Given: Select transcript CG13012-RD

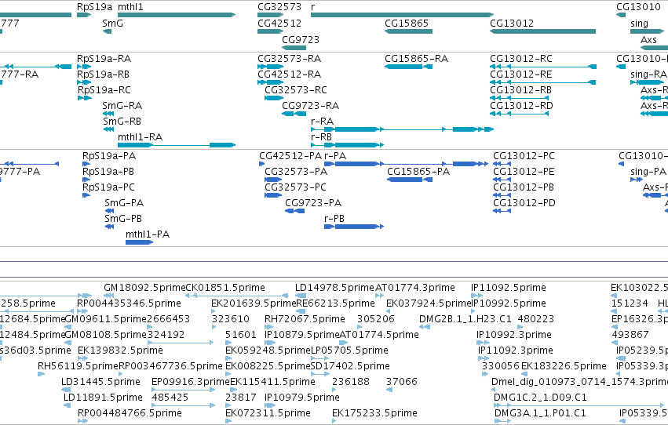Looking at the screenshot, I should click(519, 114).
